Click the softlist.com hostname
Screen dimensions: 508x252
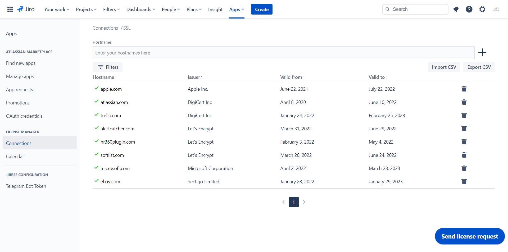(112, 155)
